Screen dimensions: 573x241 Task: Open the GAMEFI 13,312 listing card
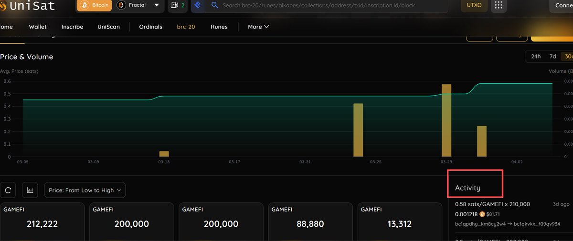pos(400,222)
